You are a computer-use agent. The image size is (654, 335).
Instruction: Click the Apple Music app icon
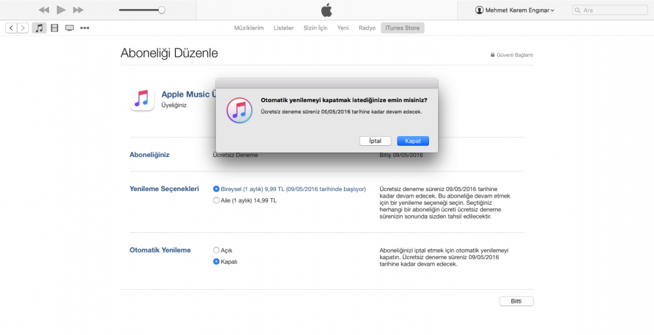click(142, 99)
